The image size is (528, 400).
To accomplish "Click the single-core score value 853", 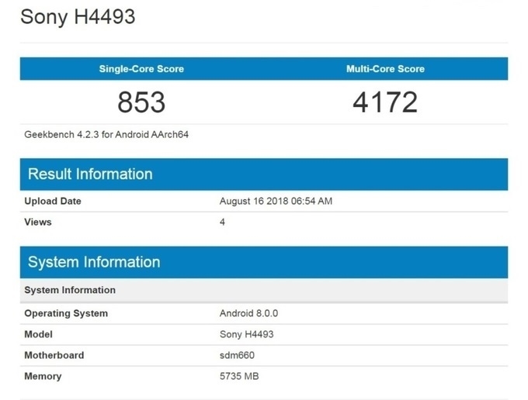I will pyautogui.click(x=141, y=102).
